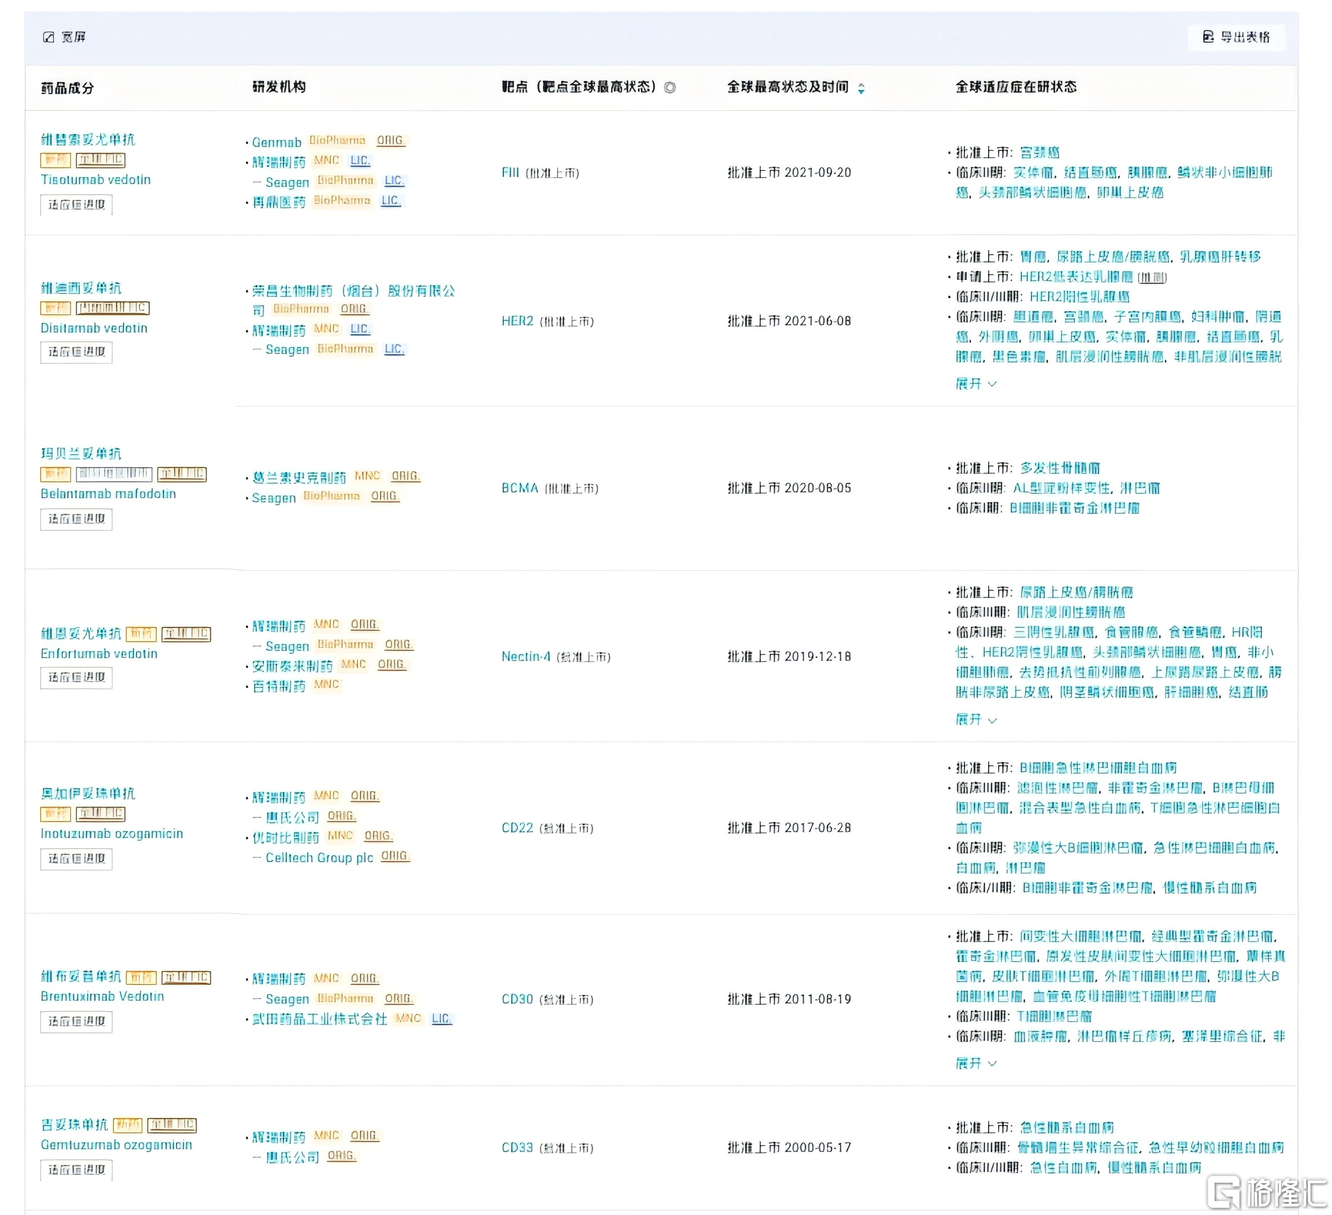
Task: Select the date 2000-05-17 status cell
Action: tap(790, 1149)
